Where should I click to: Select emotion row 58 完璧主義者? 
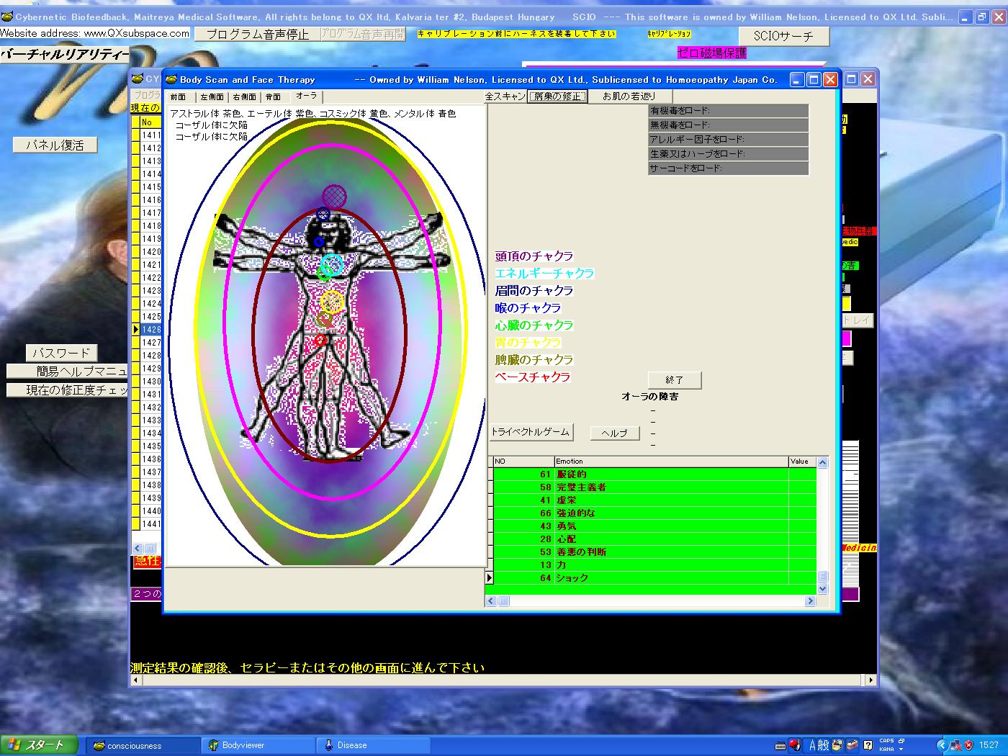click(x=654, y=487)
